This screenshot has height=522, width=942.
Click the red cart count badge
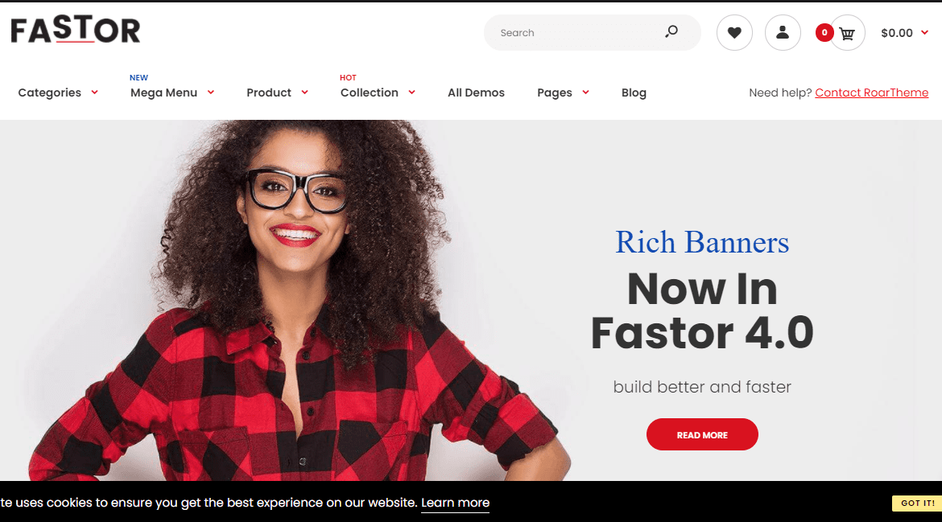tap(824, 32)
